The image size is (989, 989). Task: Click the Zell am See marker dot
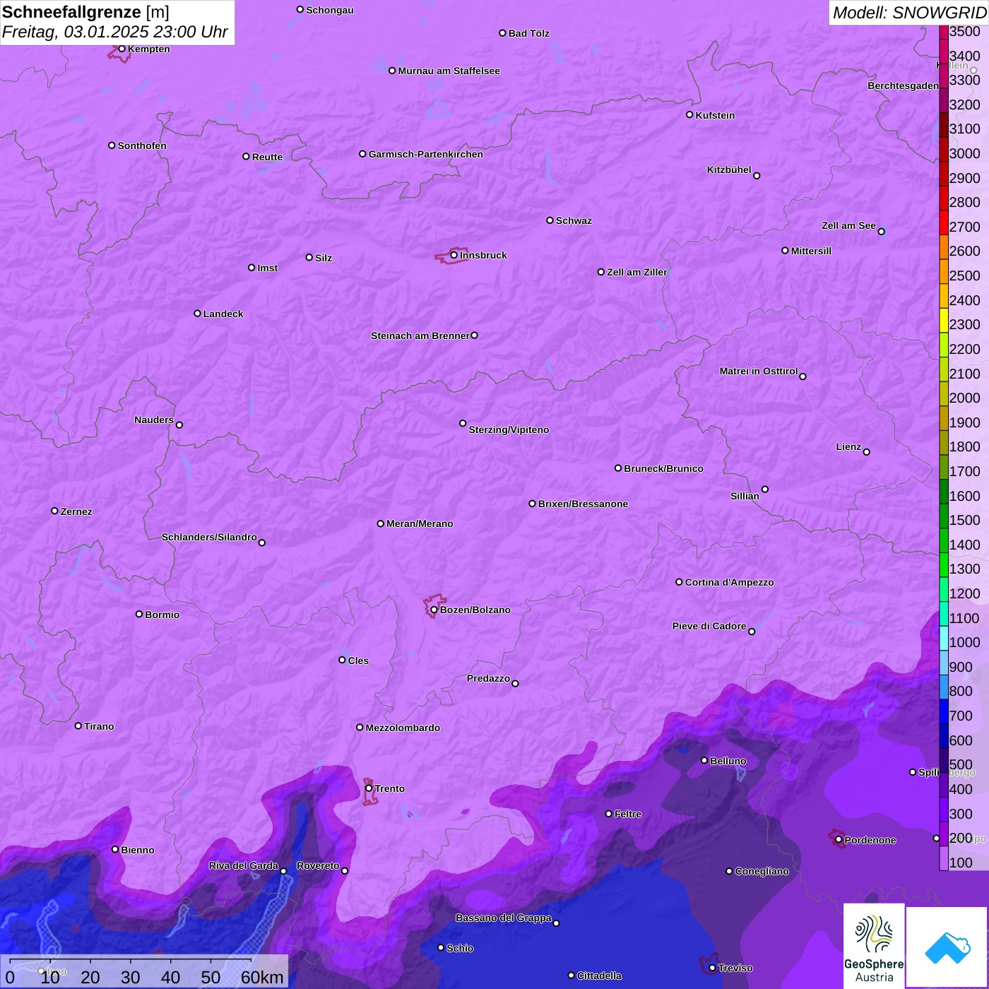(881, 232)
